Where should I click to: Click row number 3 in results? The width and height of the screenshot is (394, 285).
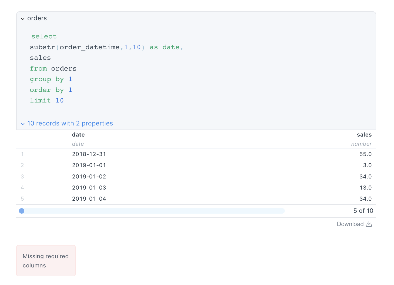[x=22, y=177]
